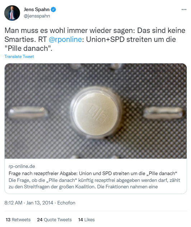Screen dimensions: 191x227
Task: Open the @rponline mention link
Action: pos(65,39)
